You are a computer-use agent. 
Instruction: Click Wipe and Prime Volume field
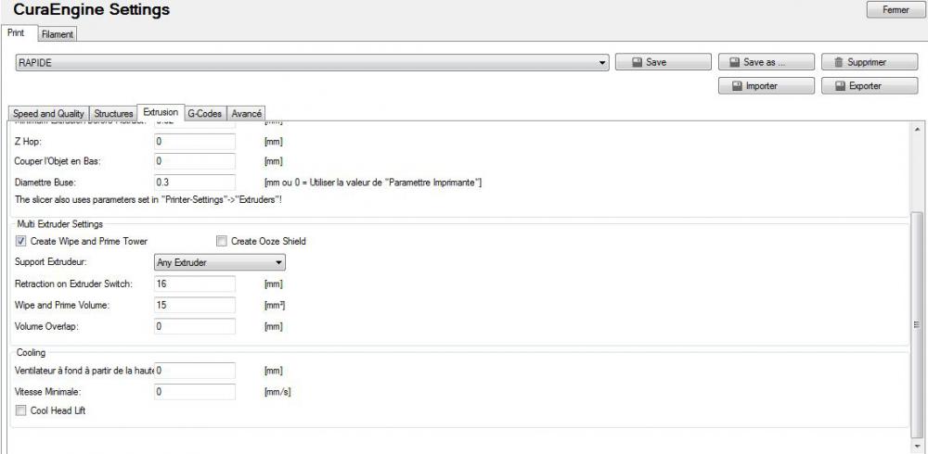195,305
